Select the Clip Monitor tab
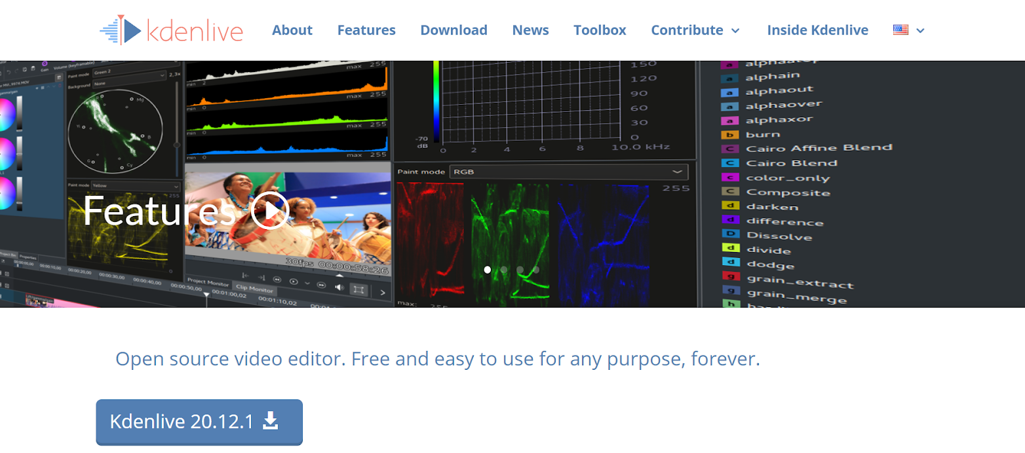The width and height of the screenshot is (1025, 453). coord(254,289)
